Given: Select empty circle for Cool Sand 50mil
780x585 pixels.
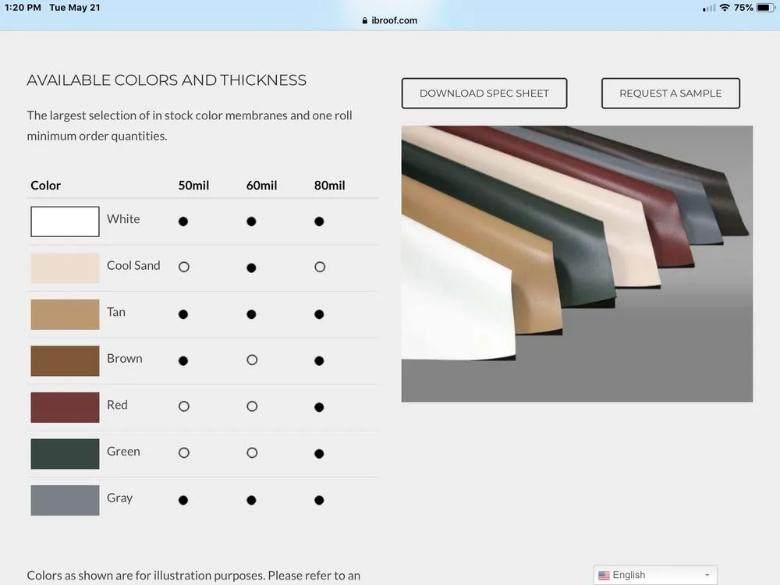Looking at the screenshot, I should (184, 267).
